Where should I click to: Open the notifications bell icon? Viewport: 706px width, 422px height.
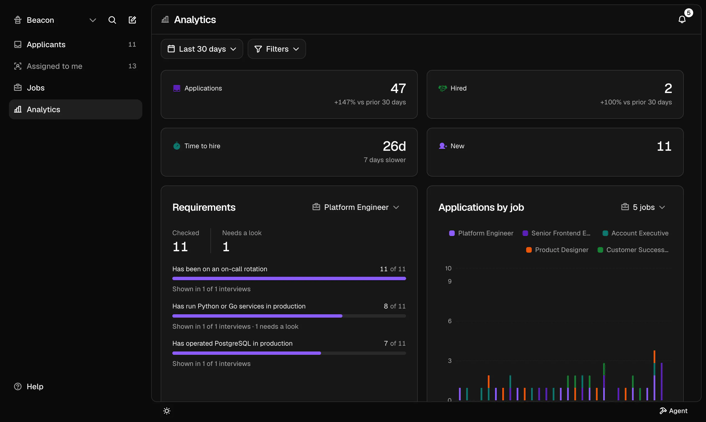pyautogui.click(x=682, y=19)
